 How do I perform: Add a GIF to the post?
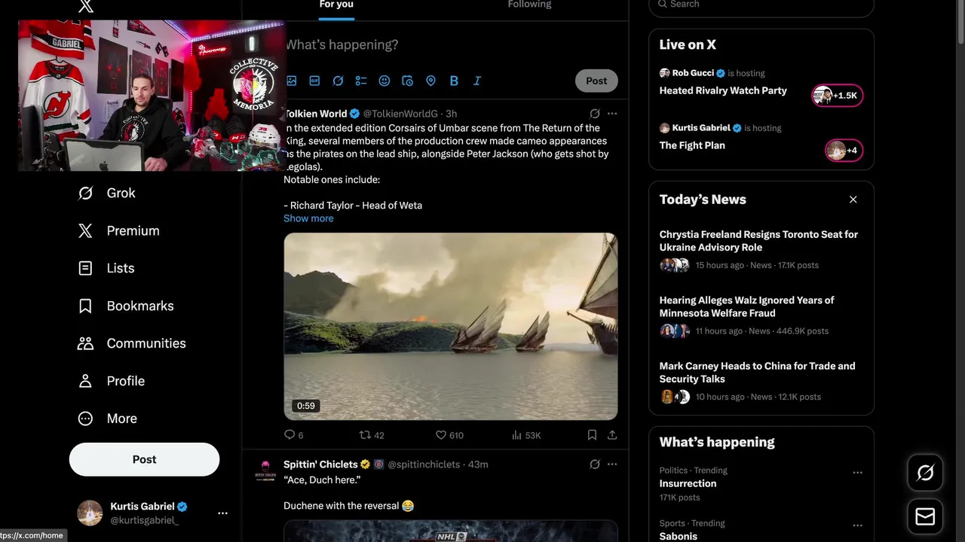point(314,81)
